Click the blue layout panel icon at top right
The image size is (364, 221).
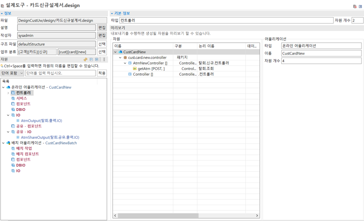360,7
